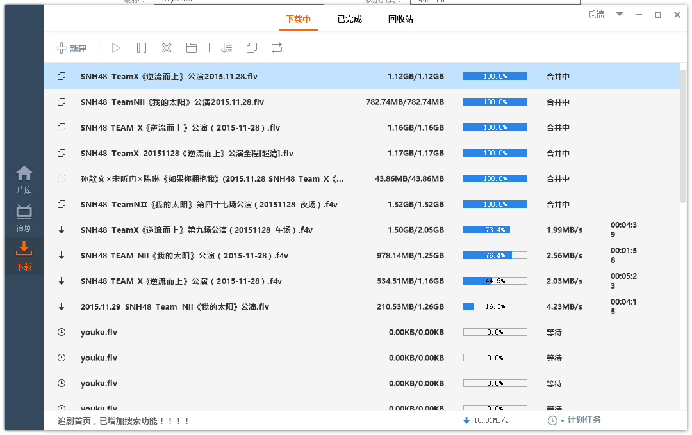Screen dimensions: 692x435
Task: Select SNH48 TeamNII 我的太阳 公演2015.11.28.flv
Action: [172, 102]
